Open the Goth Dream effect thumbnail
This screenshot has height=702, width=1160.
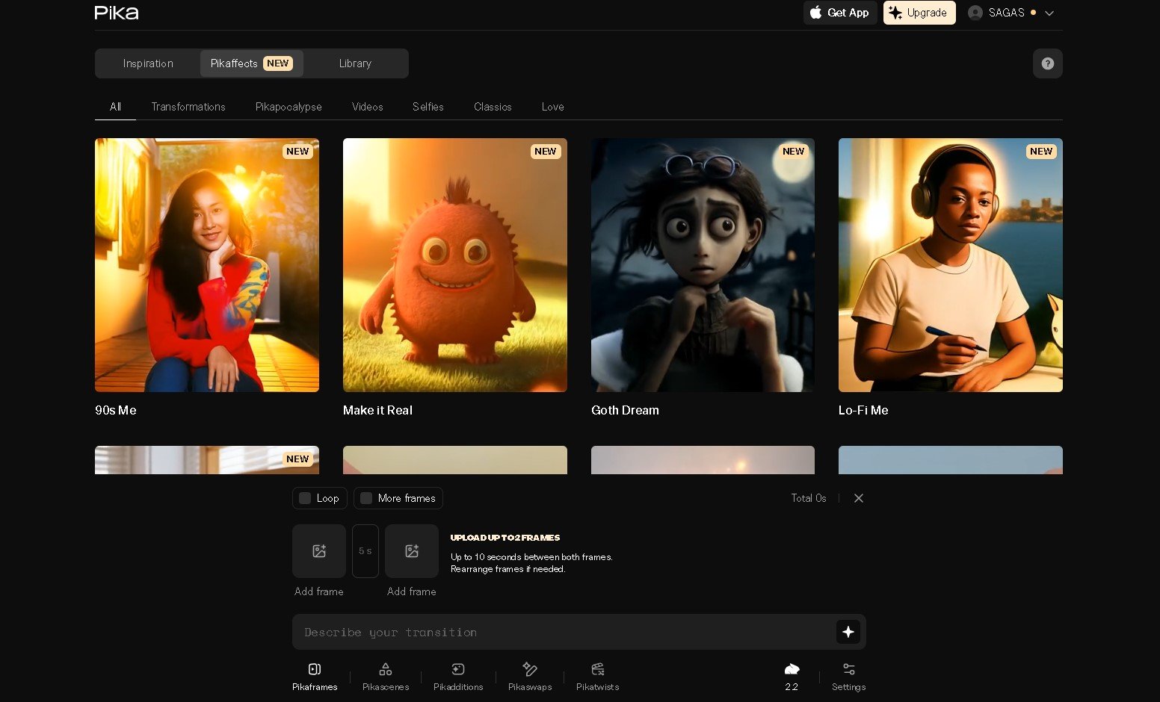pyautogui.click(x=703, y=265)
